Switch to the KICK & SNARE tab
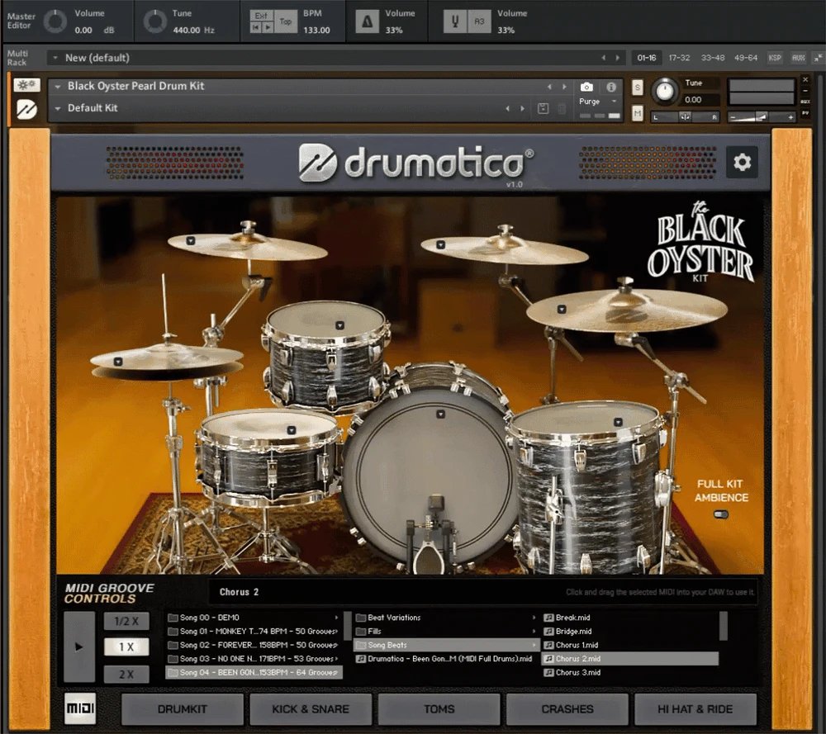The width and height of the screenshot is (826, 734). [x=311, y=708]
